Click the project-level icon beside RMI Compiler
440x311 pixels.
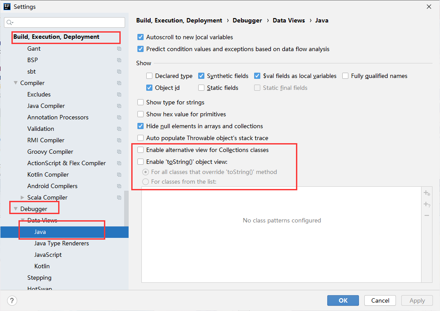[119, 141]
